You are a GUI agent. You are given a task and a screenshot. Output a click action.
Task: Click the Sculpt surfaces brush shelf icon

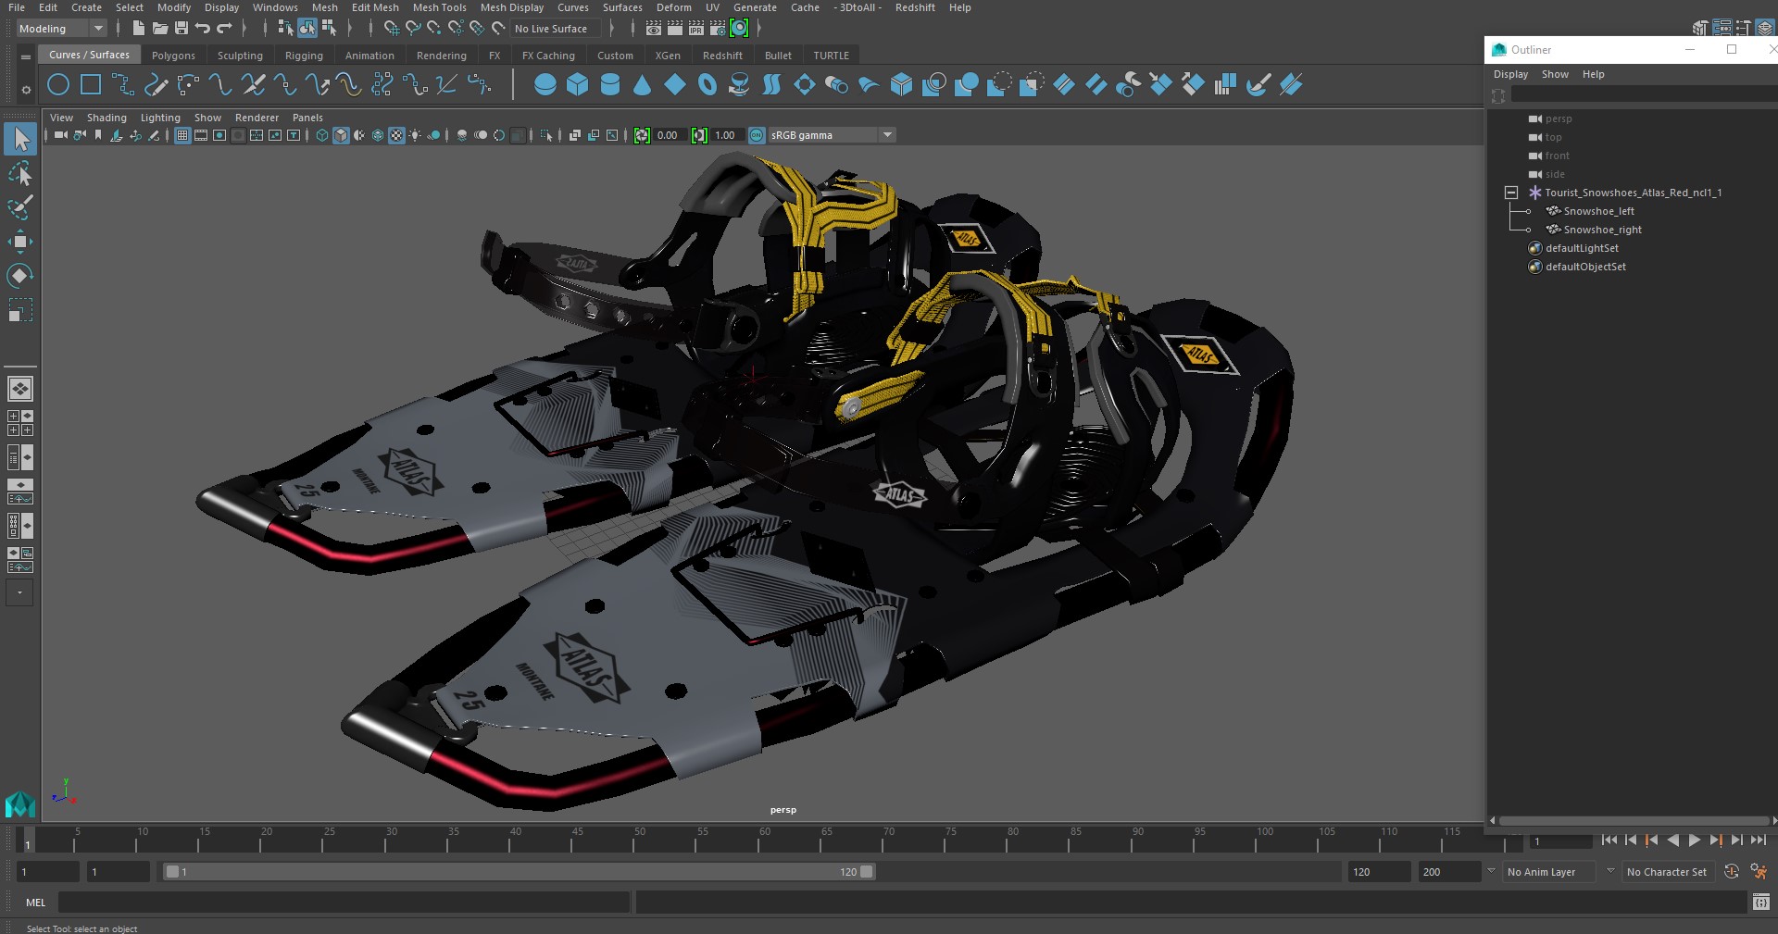coord(1258,85)
